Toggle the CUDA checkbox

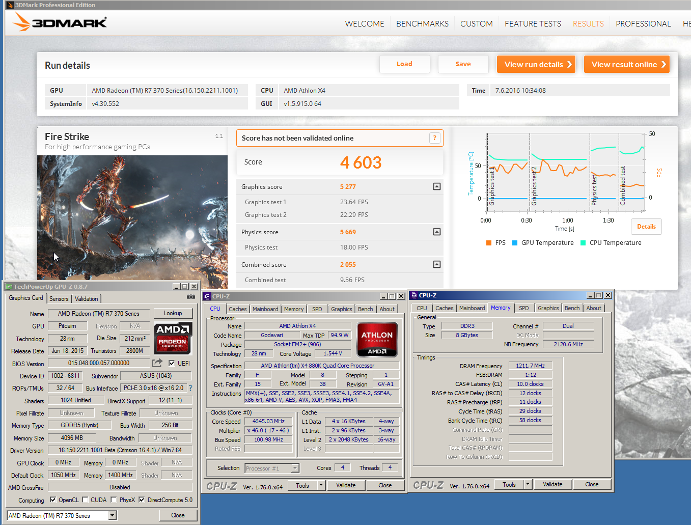tap(85, 500)
